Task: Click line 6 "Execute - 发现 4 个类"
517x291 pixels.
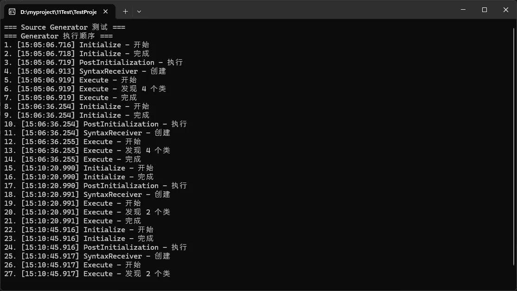Action: pos(122,89)
